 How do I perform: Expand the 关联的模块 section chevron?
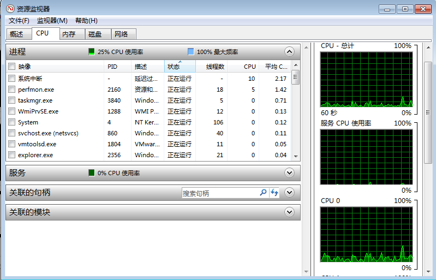pos(289,212)
